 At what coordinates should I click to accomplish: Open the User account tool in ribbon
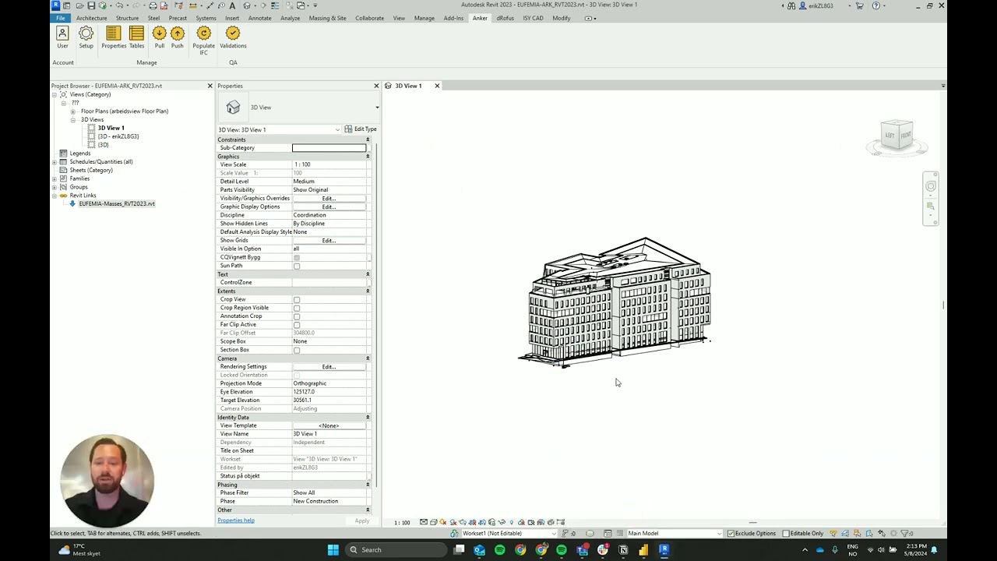coord(62,37)
